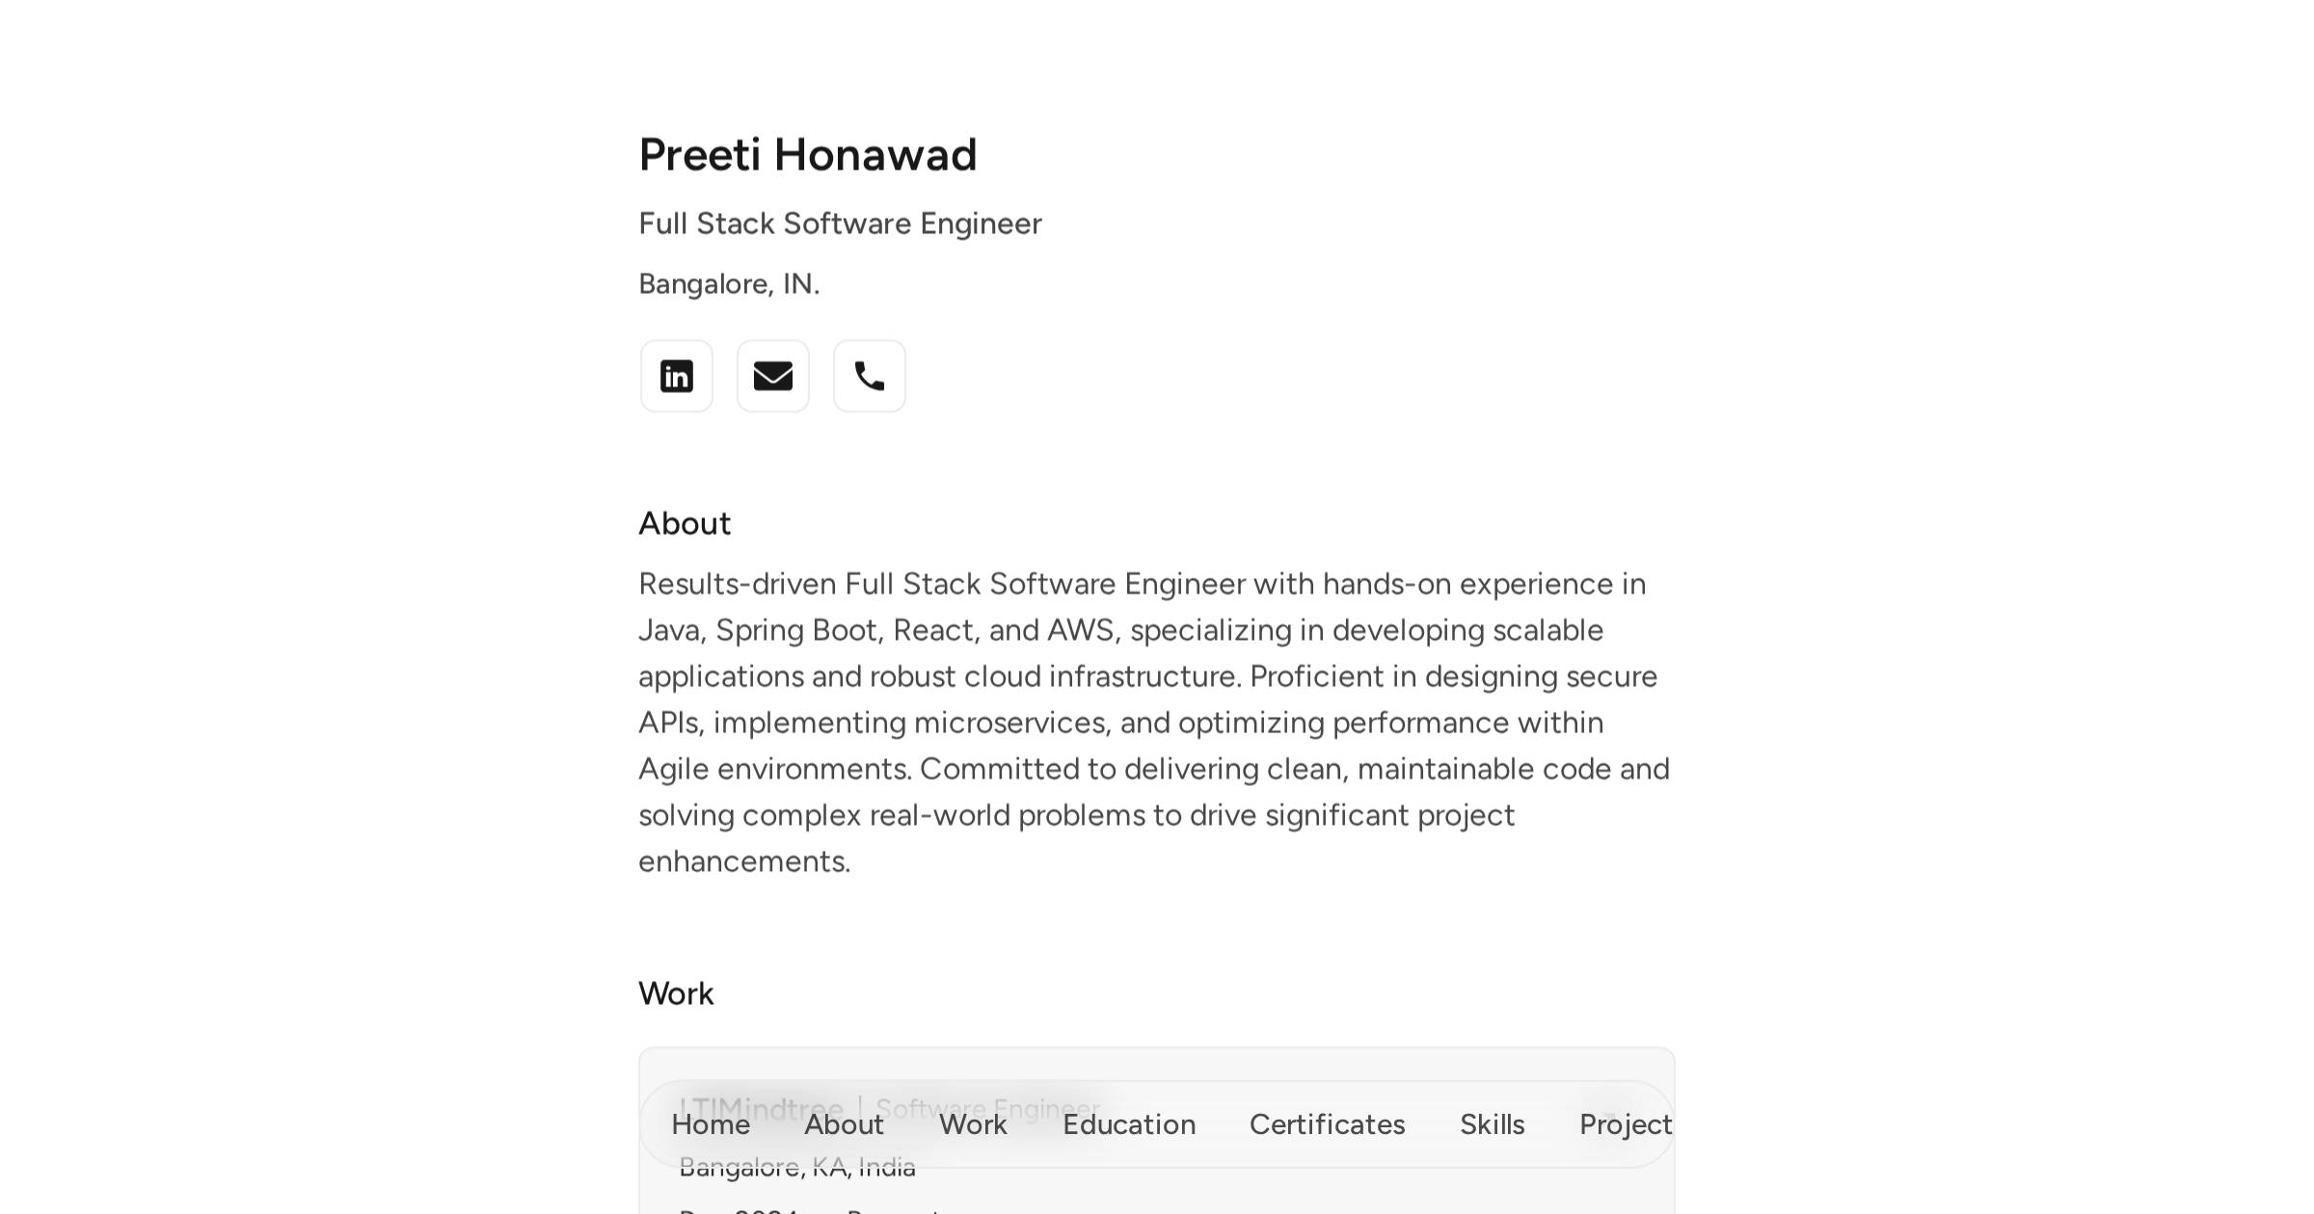Select the phone contact icon
2314x1214 pixels.
869,376
